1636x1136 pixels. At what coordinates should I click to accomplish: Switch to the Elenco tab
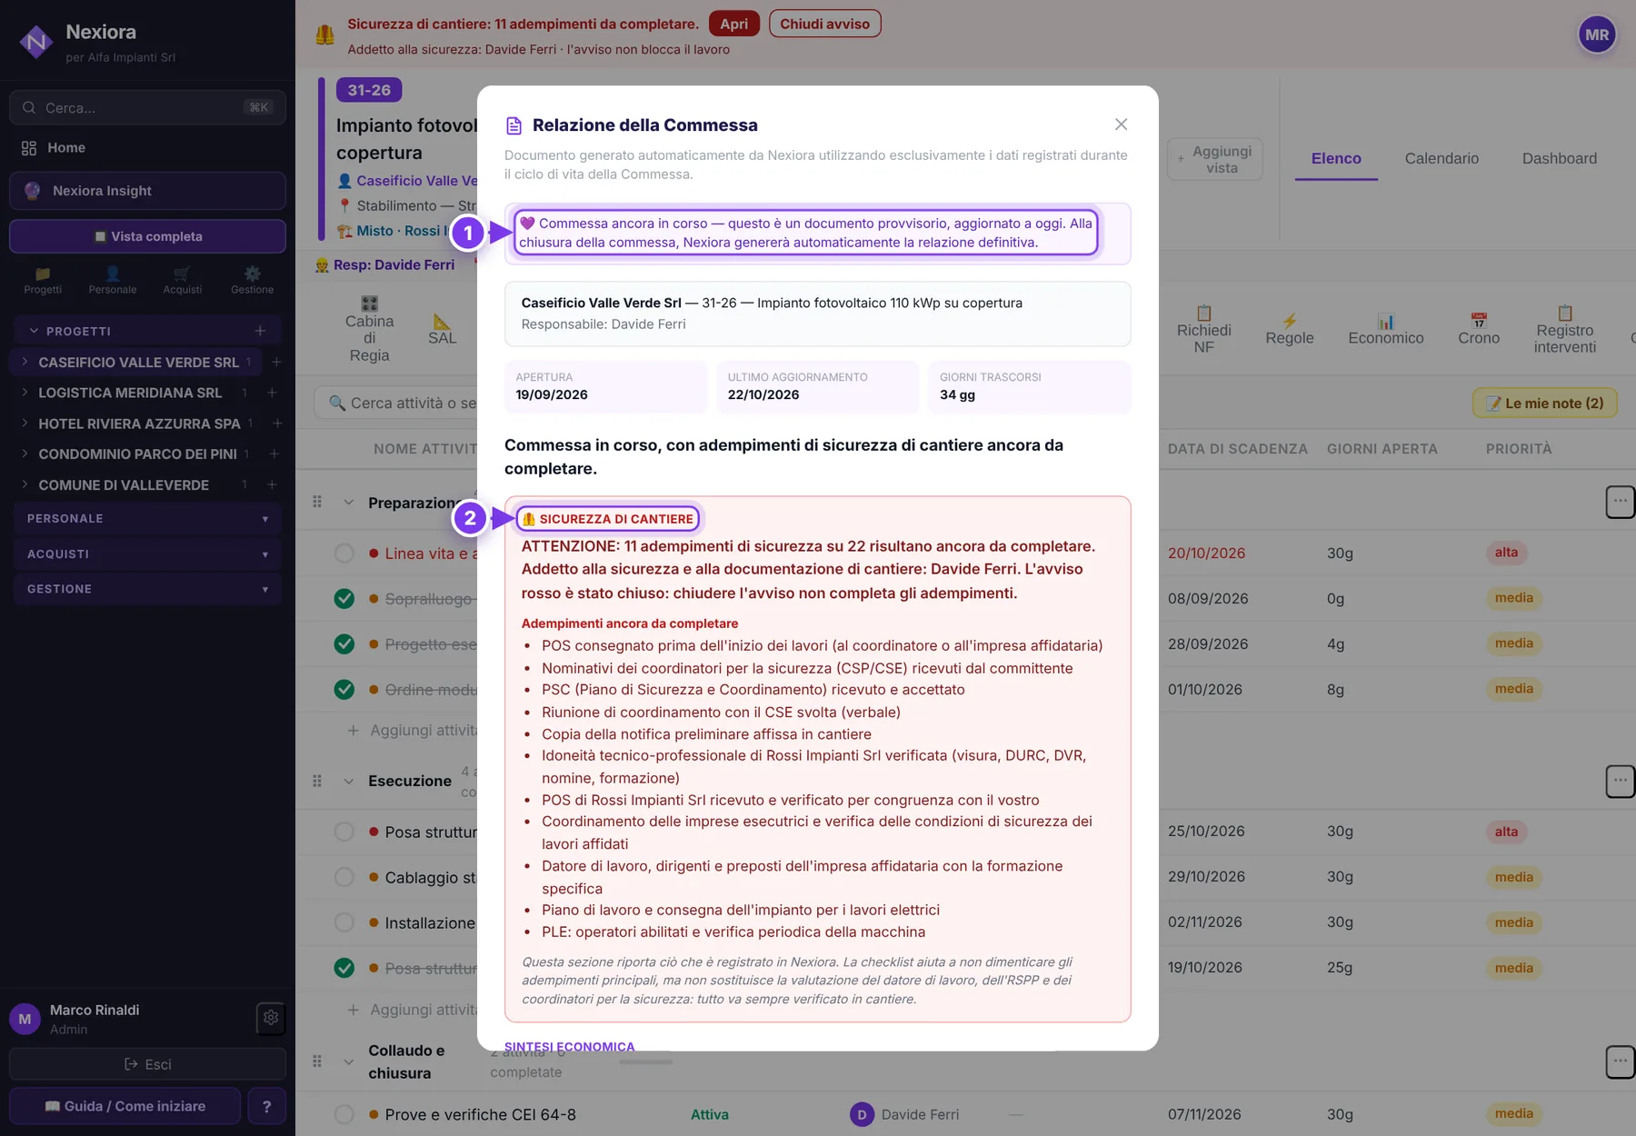tap(1336, 158)
